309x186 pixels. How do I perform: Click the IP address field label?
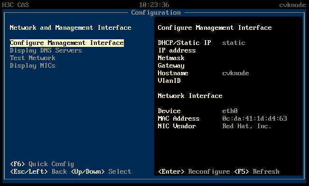coord(177,51)
